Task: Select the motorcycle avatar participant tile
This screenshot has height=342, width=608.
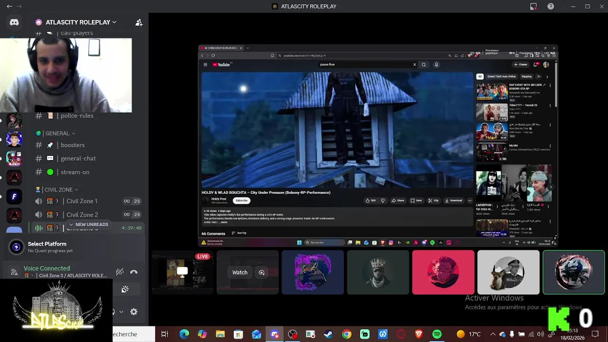Action: [573, 272]
